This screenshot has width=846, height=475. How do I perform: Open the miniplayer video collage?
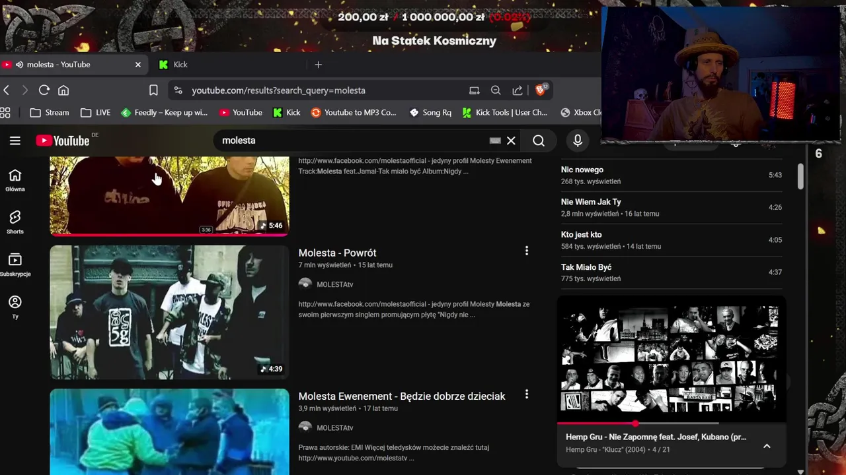coord(672,358)
